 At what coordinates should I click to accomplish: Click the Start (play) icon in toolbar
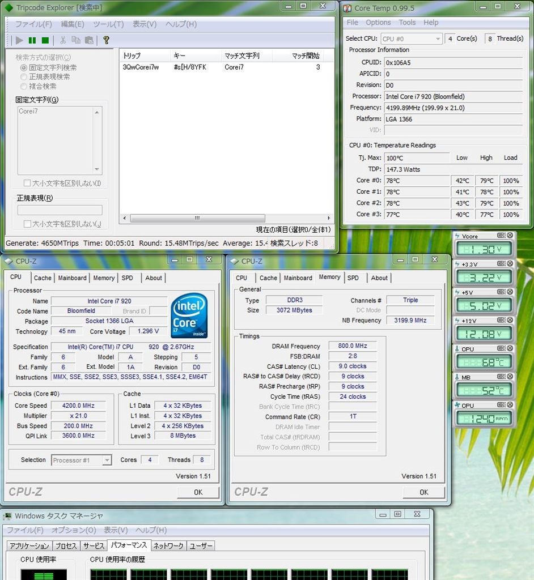coord(20,40)
